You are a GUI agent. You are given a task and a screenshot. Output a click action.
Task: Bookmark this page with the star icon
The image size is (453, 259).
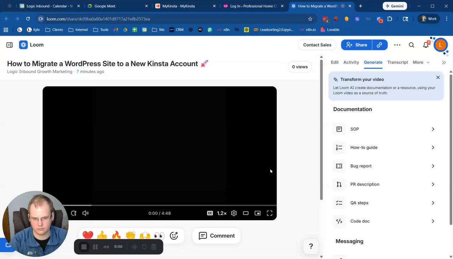(310, 19)
